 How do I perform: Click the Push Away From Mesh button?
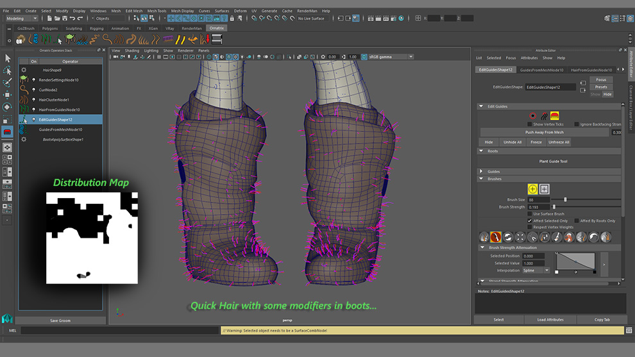point(544,133)
